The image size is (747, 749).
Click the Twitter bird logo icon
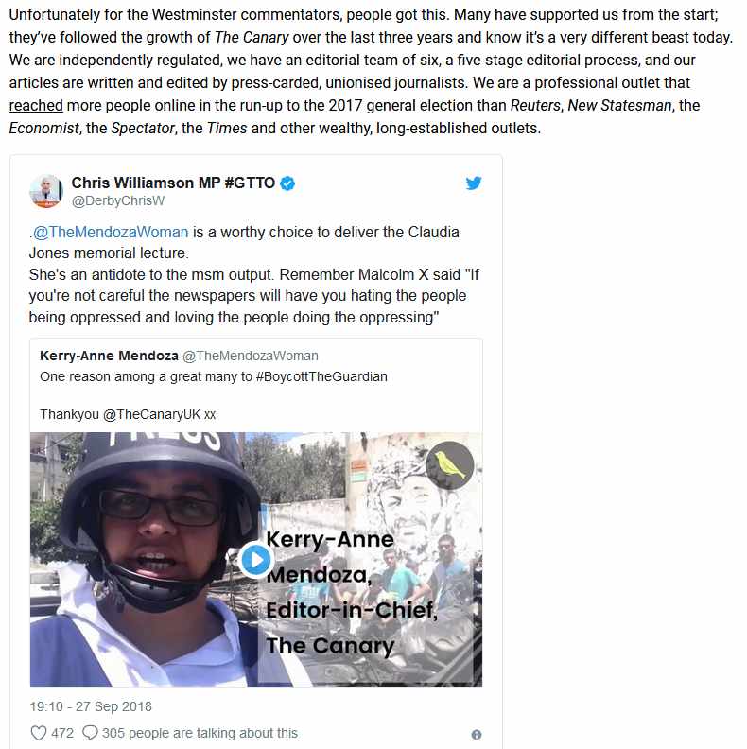click(474, 183)
